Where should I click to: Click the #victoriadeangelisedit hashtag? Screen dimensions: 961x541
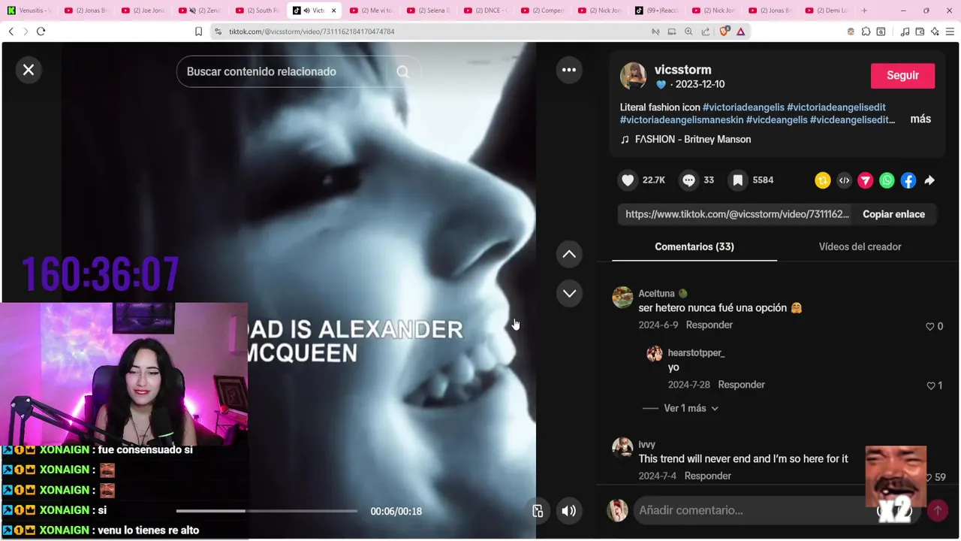click(836, 107)
